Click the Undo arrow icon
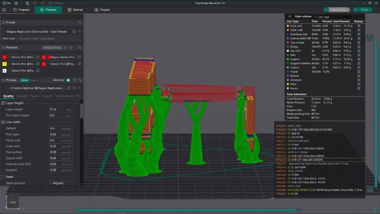This screenshot has height=214, width=380. [35, 3]
